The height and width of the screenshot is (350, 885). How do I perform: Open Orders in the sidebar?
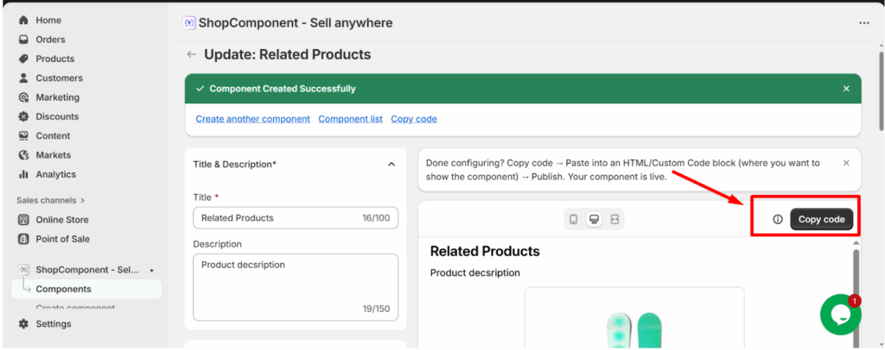tap(50, 40)
